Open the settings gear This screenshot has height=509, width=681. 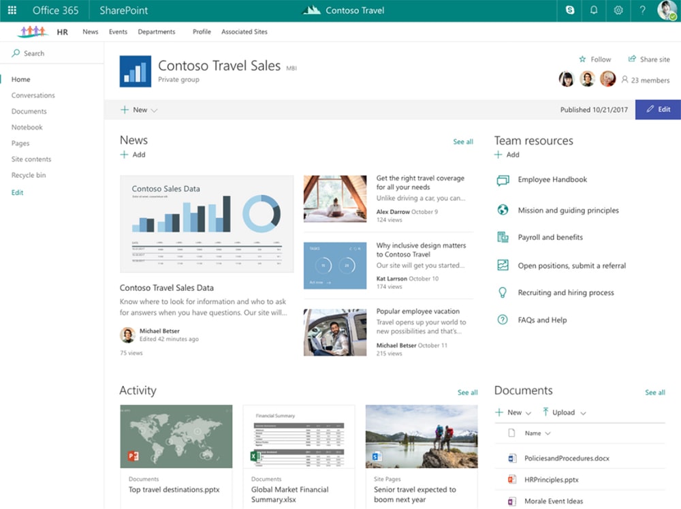pos(618,10)
